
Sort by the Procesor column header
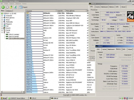pos(41,11)
